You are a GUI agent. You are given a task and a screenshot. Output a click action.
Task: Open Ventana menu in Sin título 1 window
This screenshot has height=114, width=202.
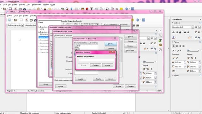[46, 5]
